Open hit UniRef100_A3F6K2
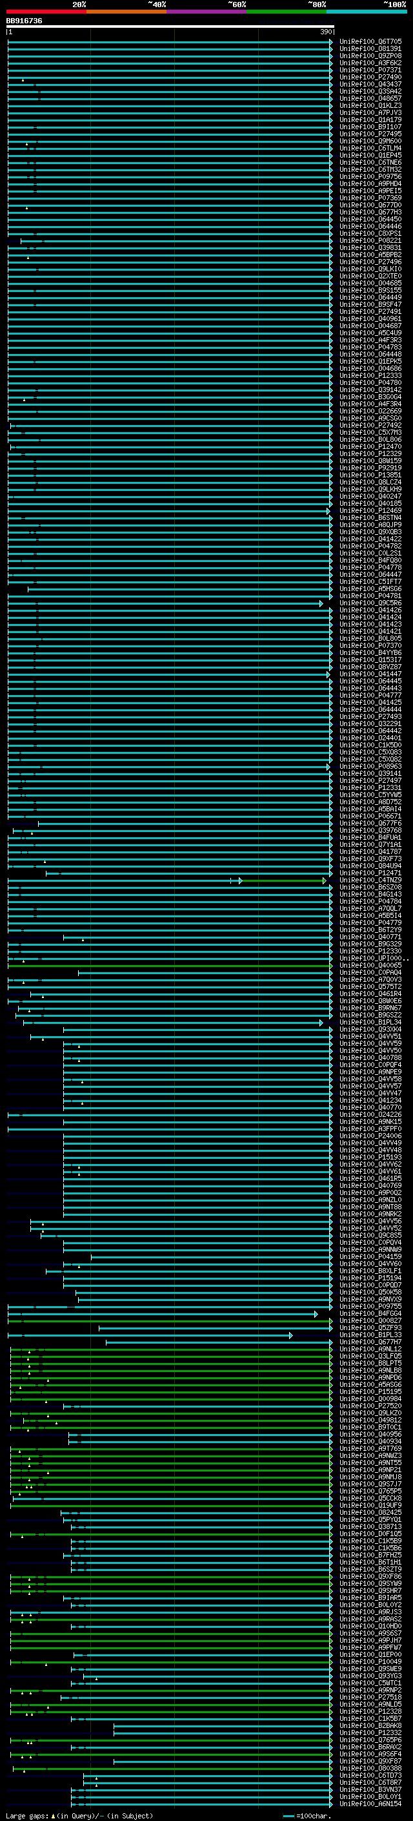 point(370,63)
